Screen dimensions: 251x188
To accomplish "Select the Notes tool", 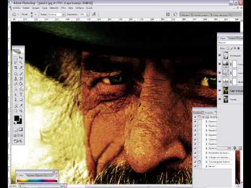I will tap(16, 105).
